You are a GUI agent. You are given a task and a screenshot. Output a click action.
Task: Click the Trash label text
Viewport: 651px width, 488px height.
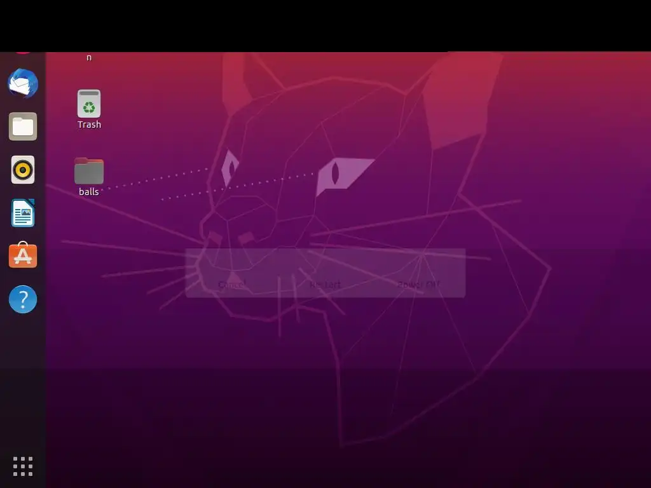89,125
